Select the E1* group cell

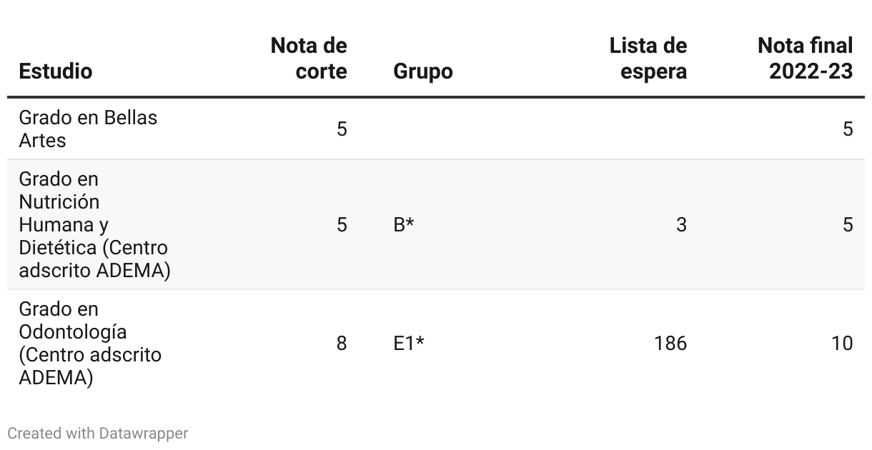click(x=409, y=344)
